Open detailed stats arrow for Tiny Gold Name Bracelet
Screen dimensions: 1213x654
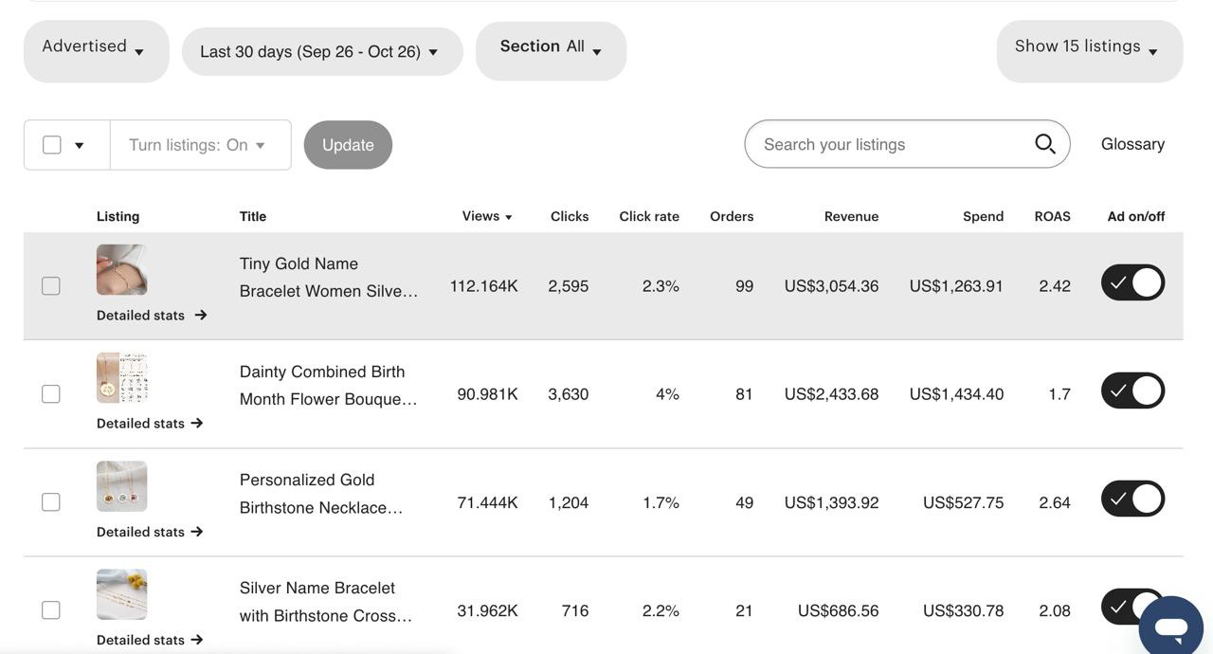200,315
